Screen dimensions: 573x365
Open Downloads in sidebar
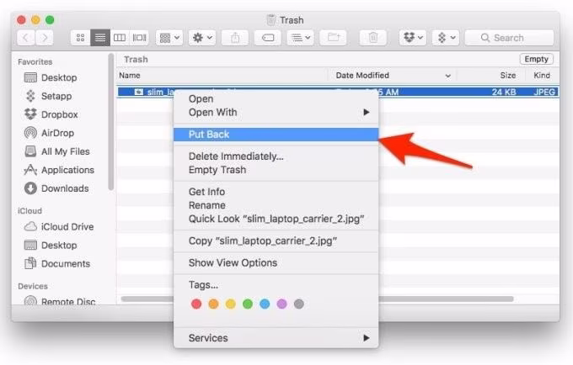(56, 188)
